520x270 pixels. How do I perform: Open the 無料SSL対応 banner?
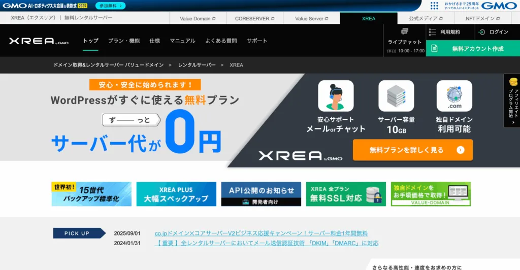[346, 194]
